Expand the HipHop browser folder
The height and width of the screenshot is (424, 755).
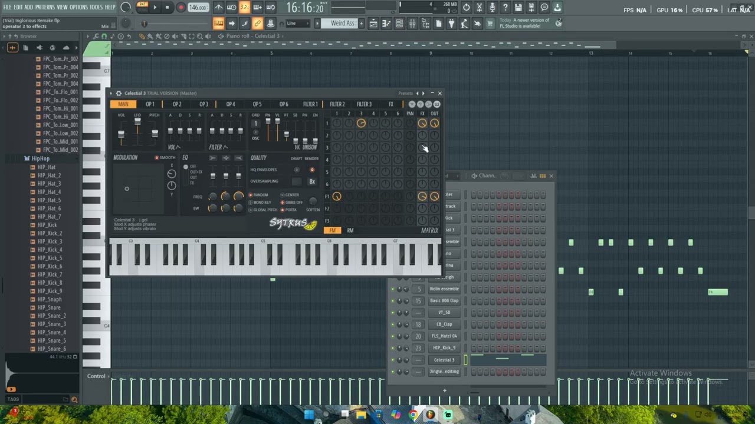point(40,158)
